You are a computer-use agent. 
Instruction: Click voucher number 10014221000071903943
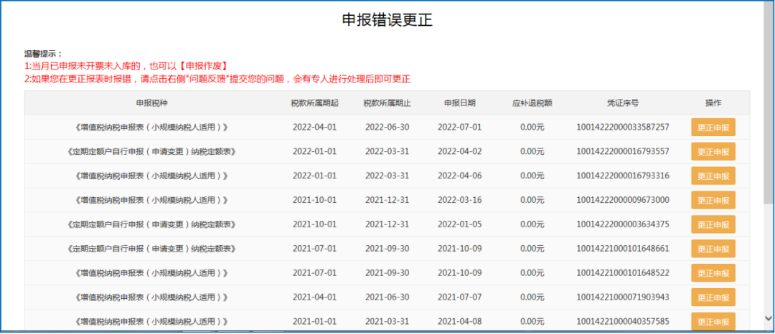pyautogui.click(x=623, y=297)
